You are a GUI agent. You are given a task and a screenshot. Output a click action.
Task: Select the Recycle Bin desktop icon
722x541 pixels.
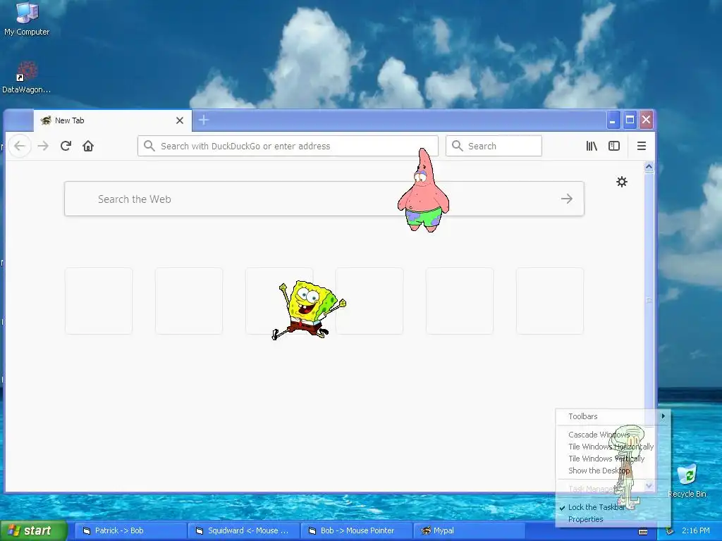[687, 480]
